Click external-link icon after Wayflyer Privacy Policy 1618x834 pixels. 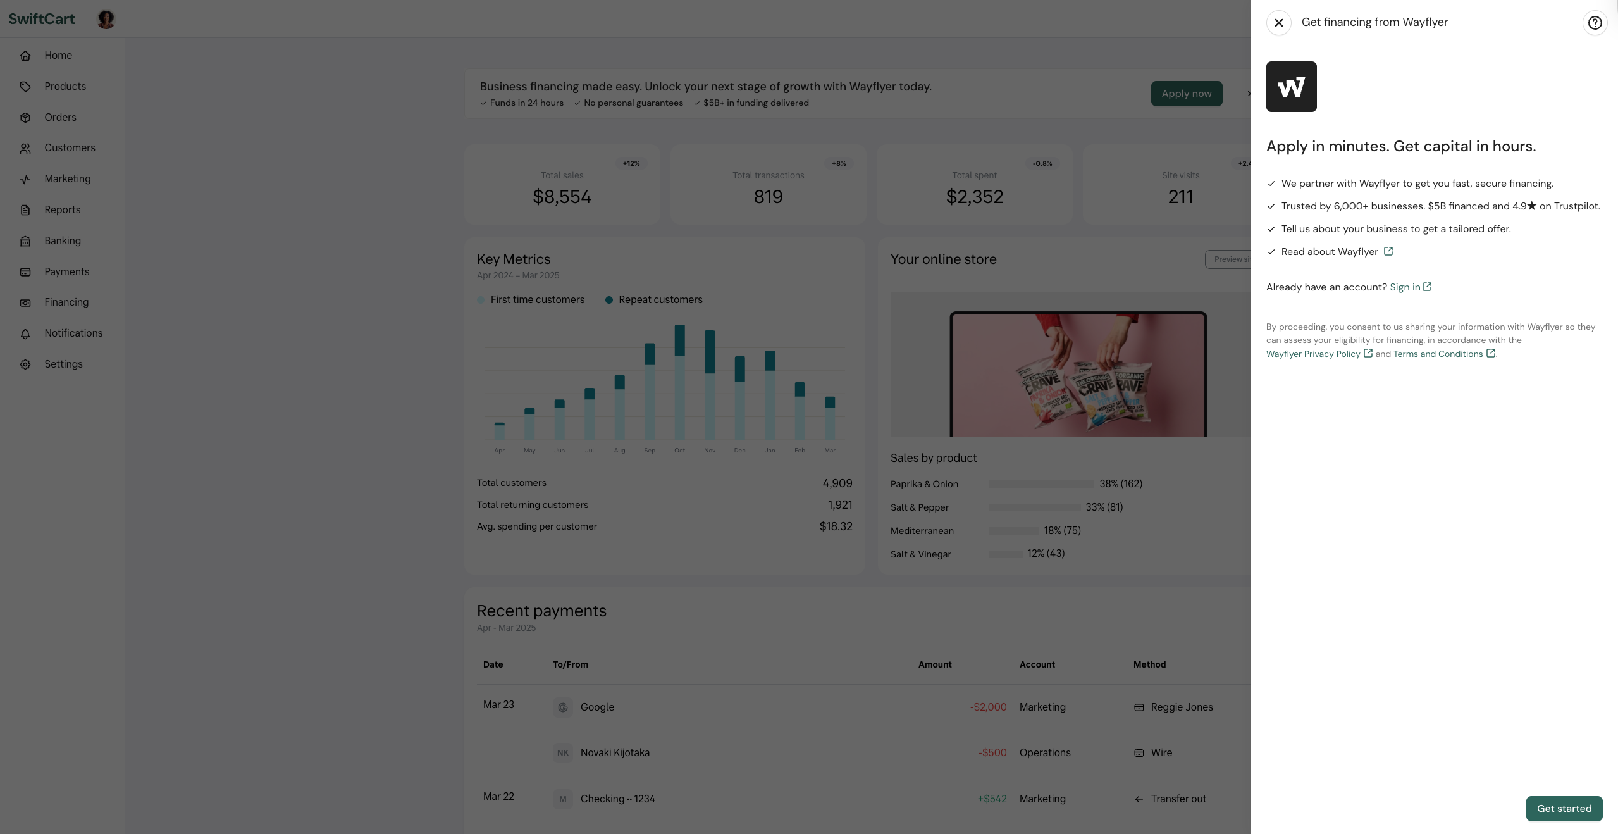[x=1368, y=353]
